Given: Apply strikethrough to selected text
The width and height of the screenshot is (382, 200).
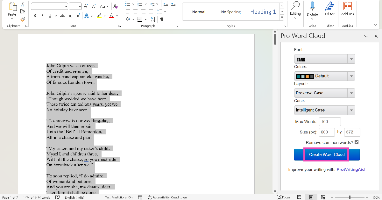Looking at the screenshot, I should 62,16.
